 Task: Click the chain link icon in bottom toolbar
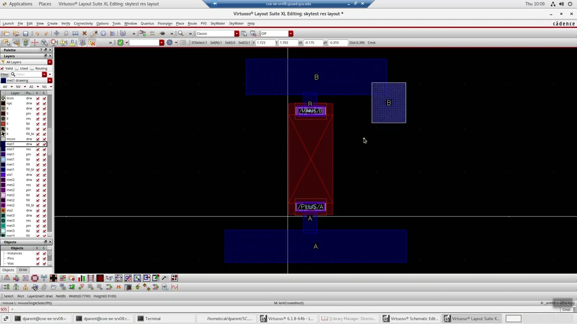point(44,287)
